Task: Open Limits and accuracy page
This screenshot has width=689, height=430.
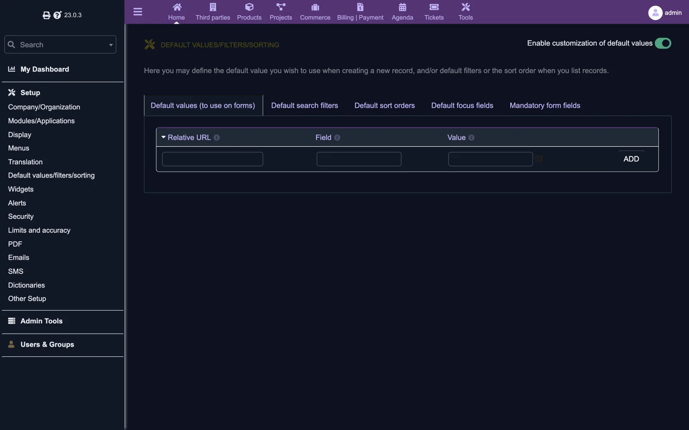Action: pos(39,230)
